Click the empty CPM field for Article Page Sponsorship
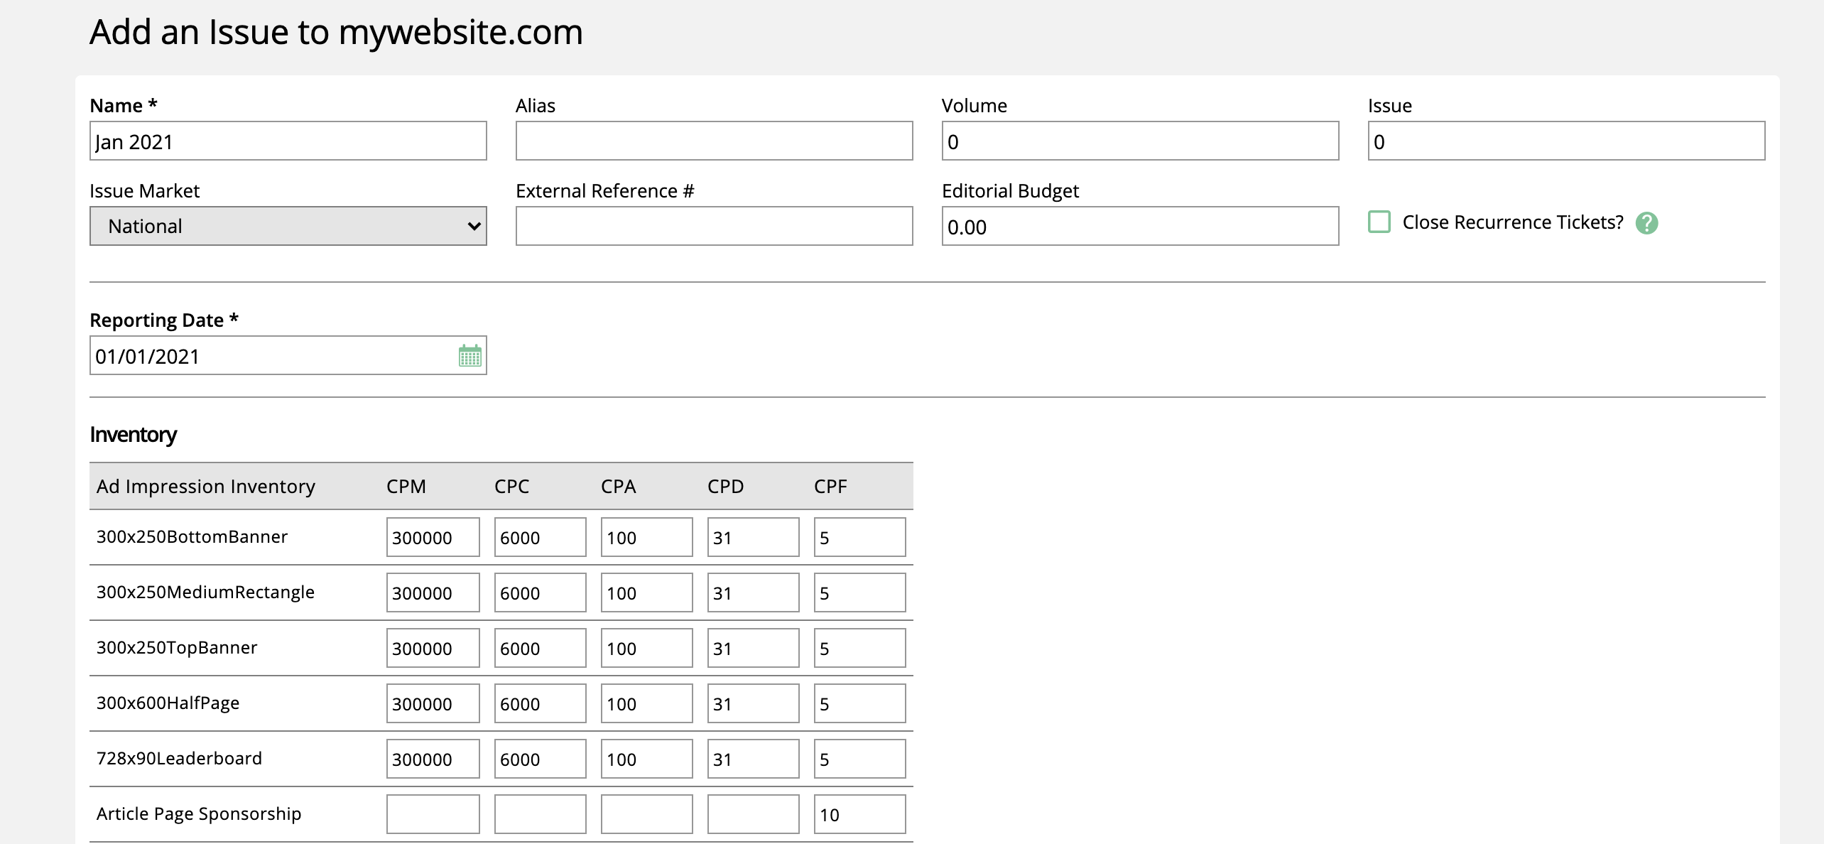Image resolution: width=1824 pixels, height=844 pixels. [x=433, y=813]
